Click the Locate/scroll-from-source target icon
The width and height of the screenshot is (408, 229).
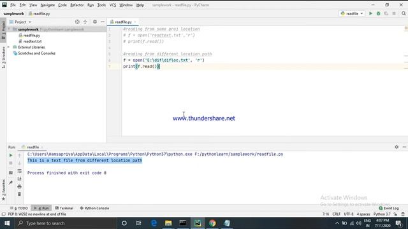[x=77, y=22]
